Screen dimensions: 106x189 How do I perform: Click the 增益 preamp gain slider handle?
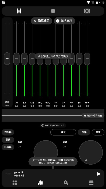click(x=7, y=59)
